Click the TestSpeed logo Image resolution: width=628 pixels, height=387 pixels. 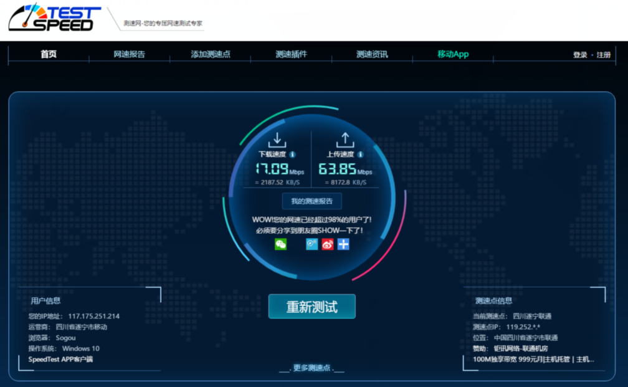pos(55,18)
